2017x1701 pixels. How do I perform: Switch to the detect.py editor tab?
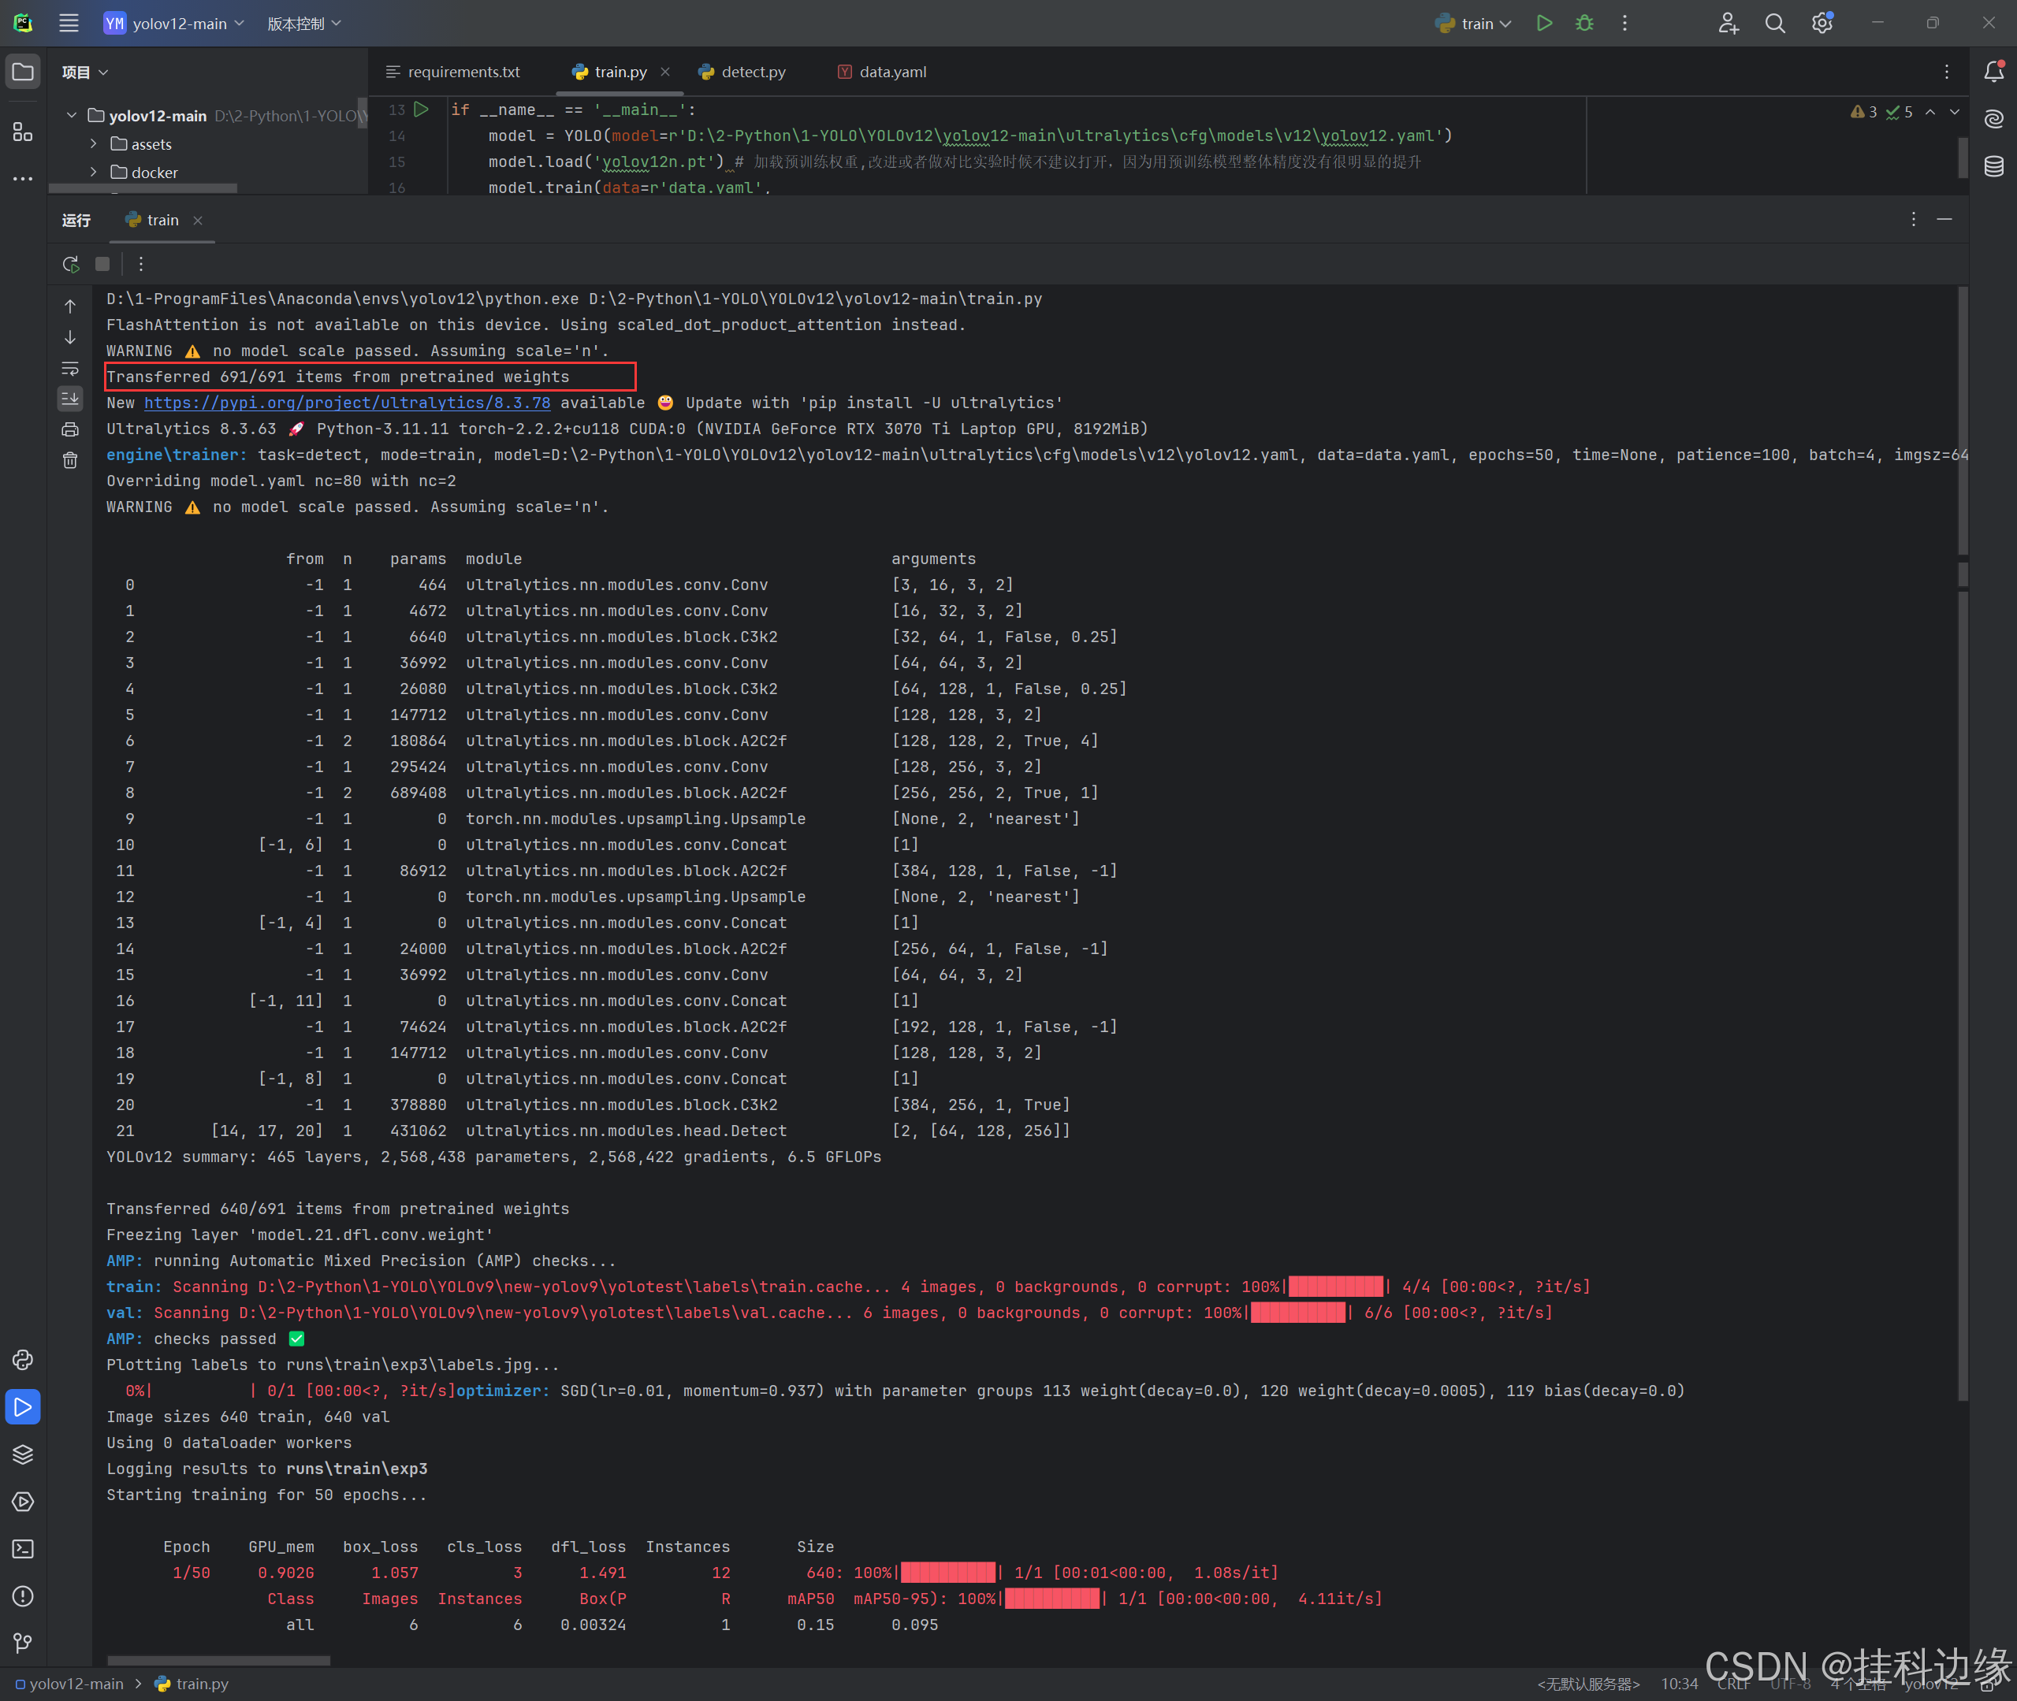[751, 72]
